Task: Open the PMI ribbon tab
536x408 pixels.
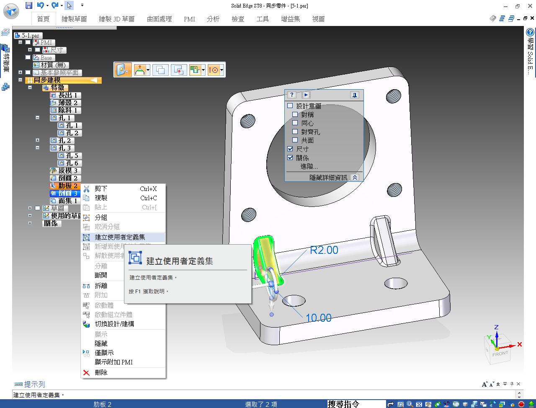Action: point(189,19)
